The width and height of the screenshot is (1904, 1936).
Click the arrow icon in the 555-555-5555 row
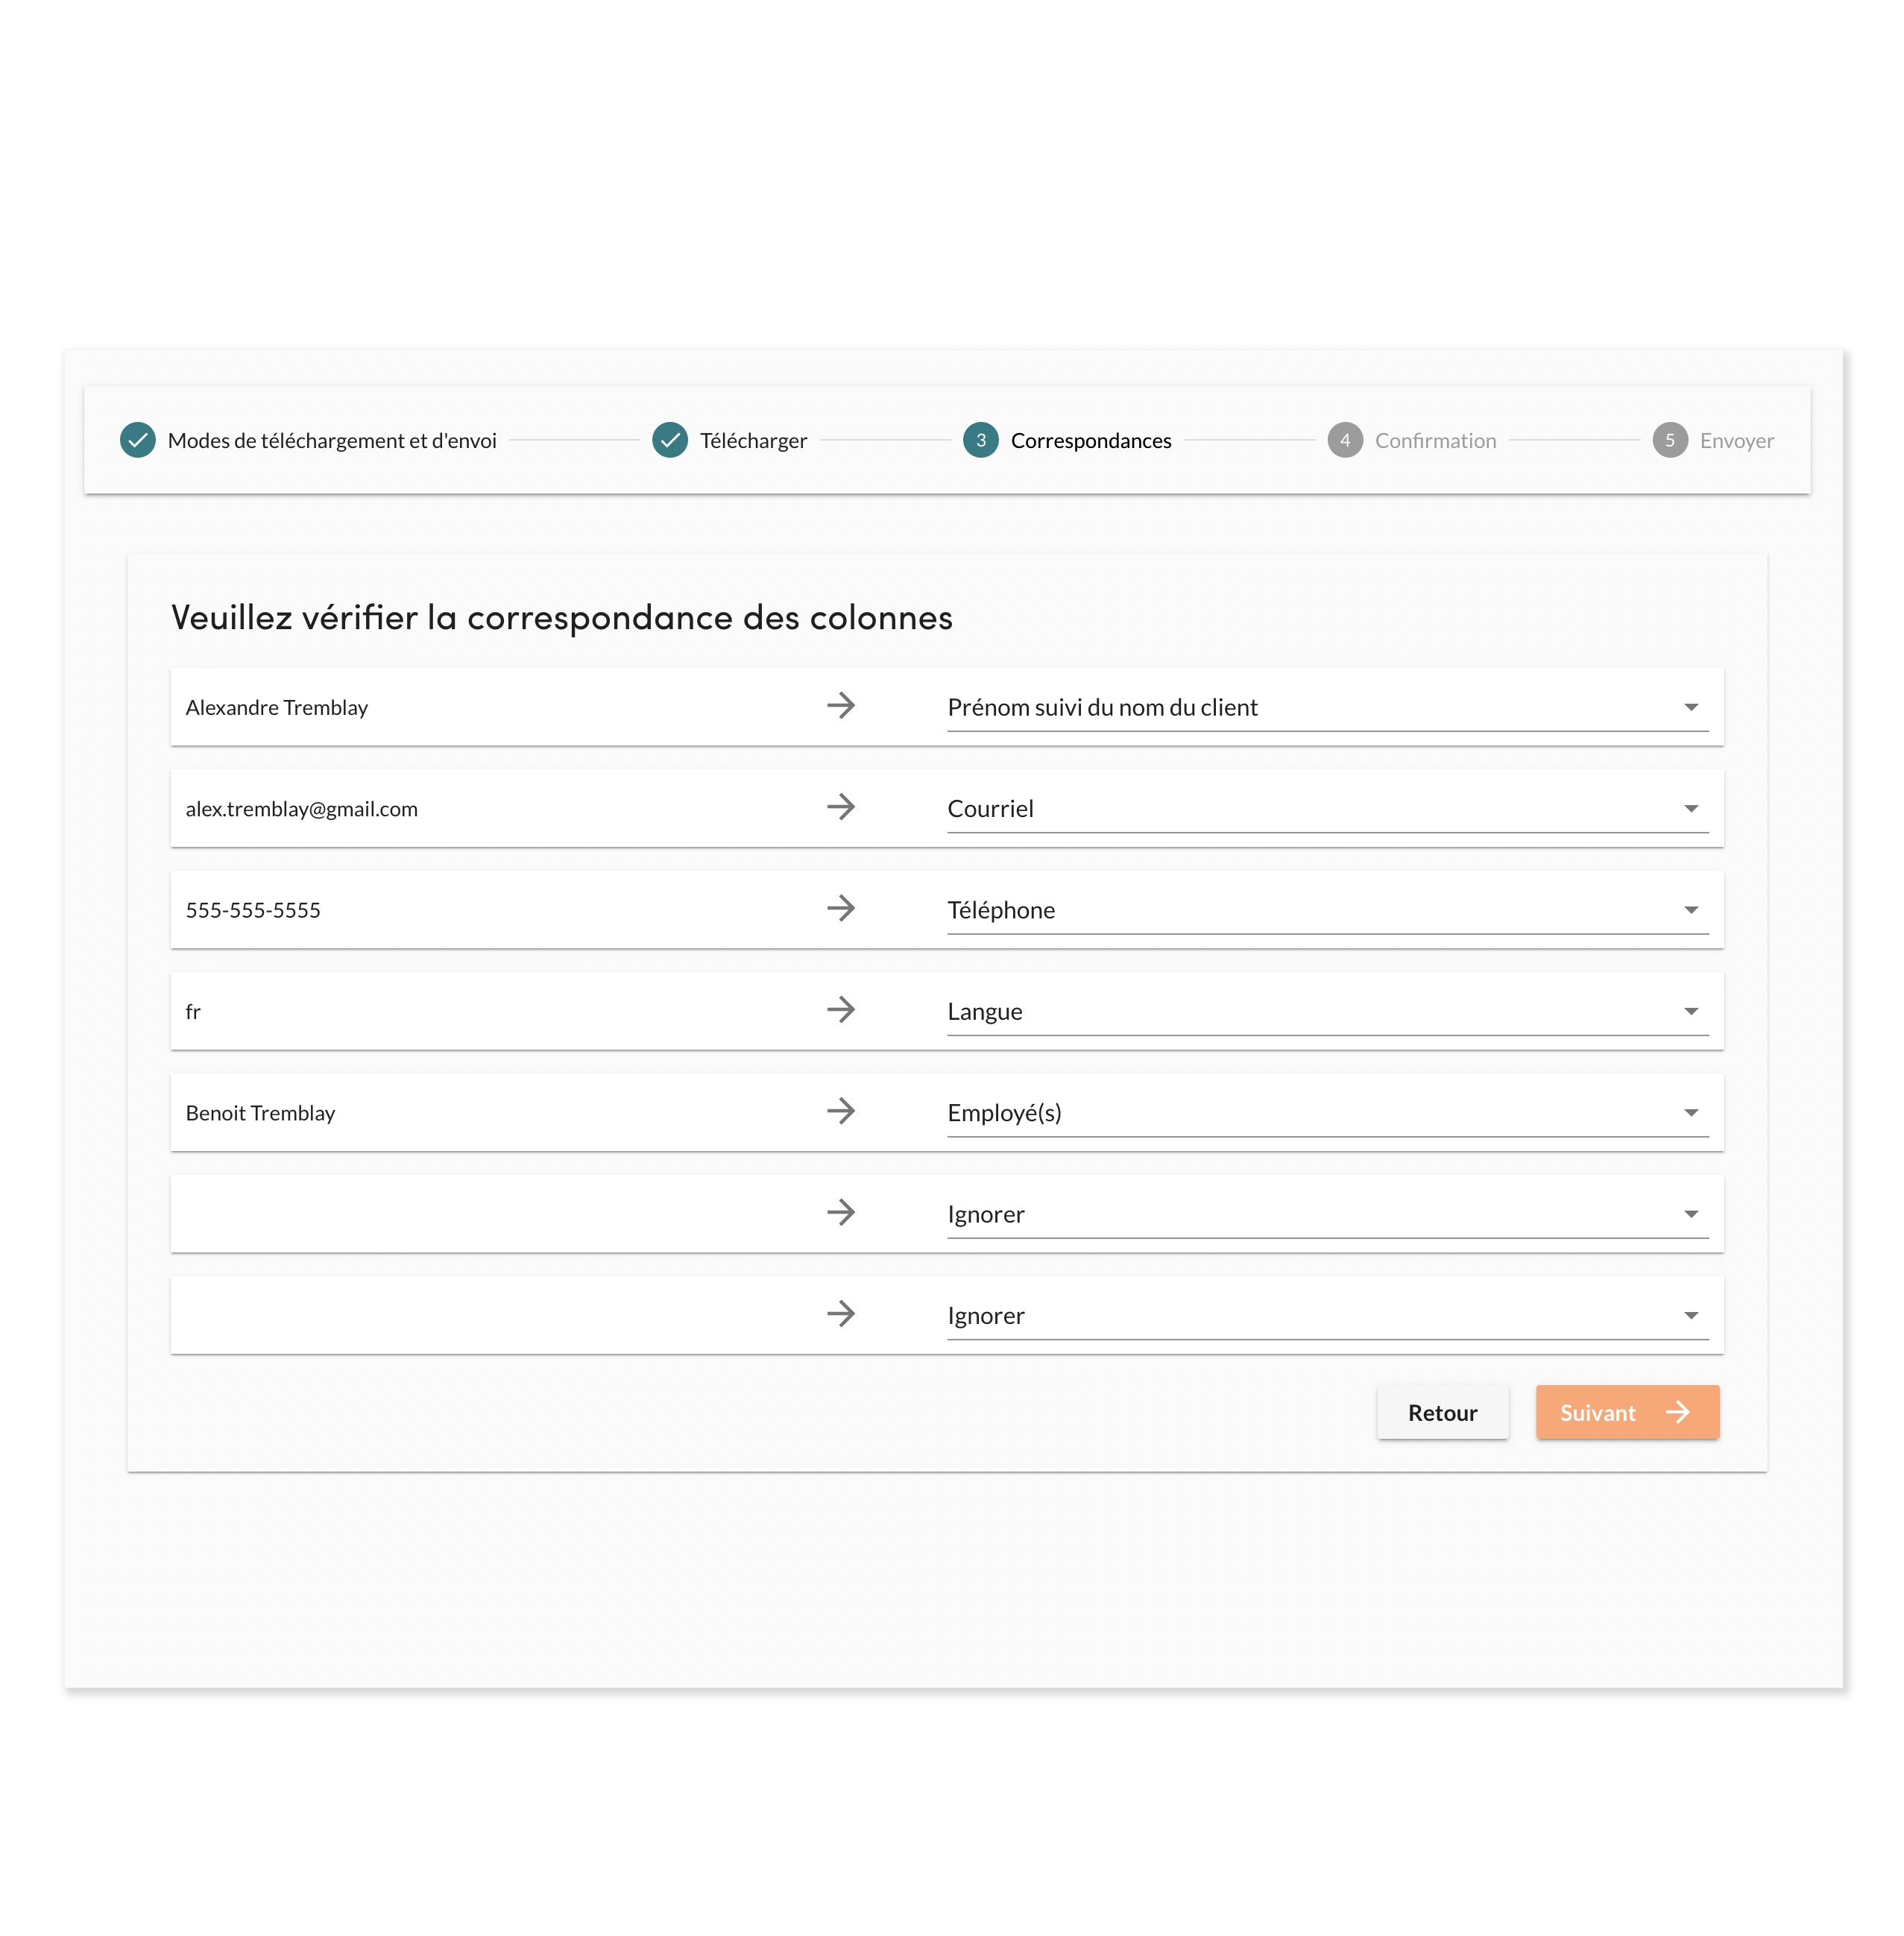point(841,909)
